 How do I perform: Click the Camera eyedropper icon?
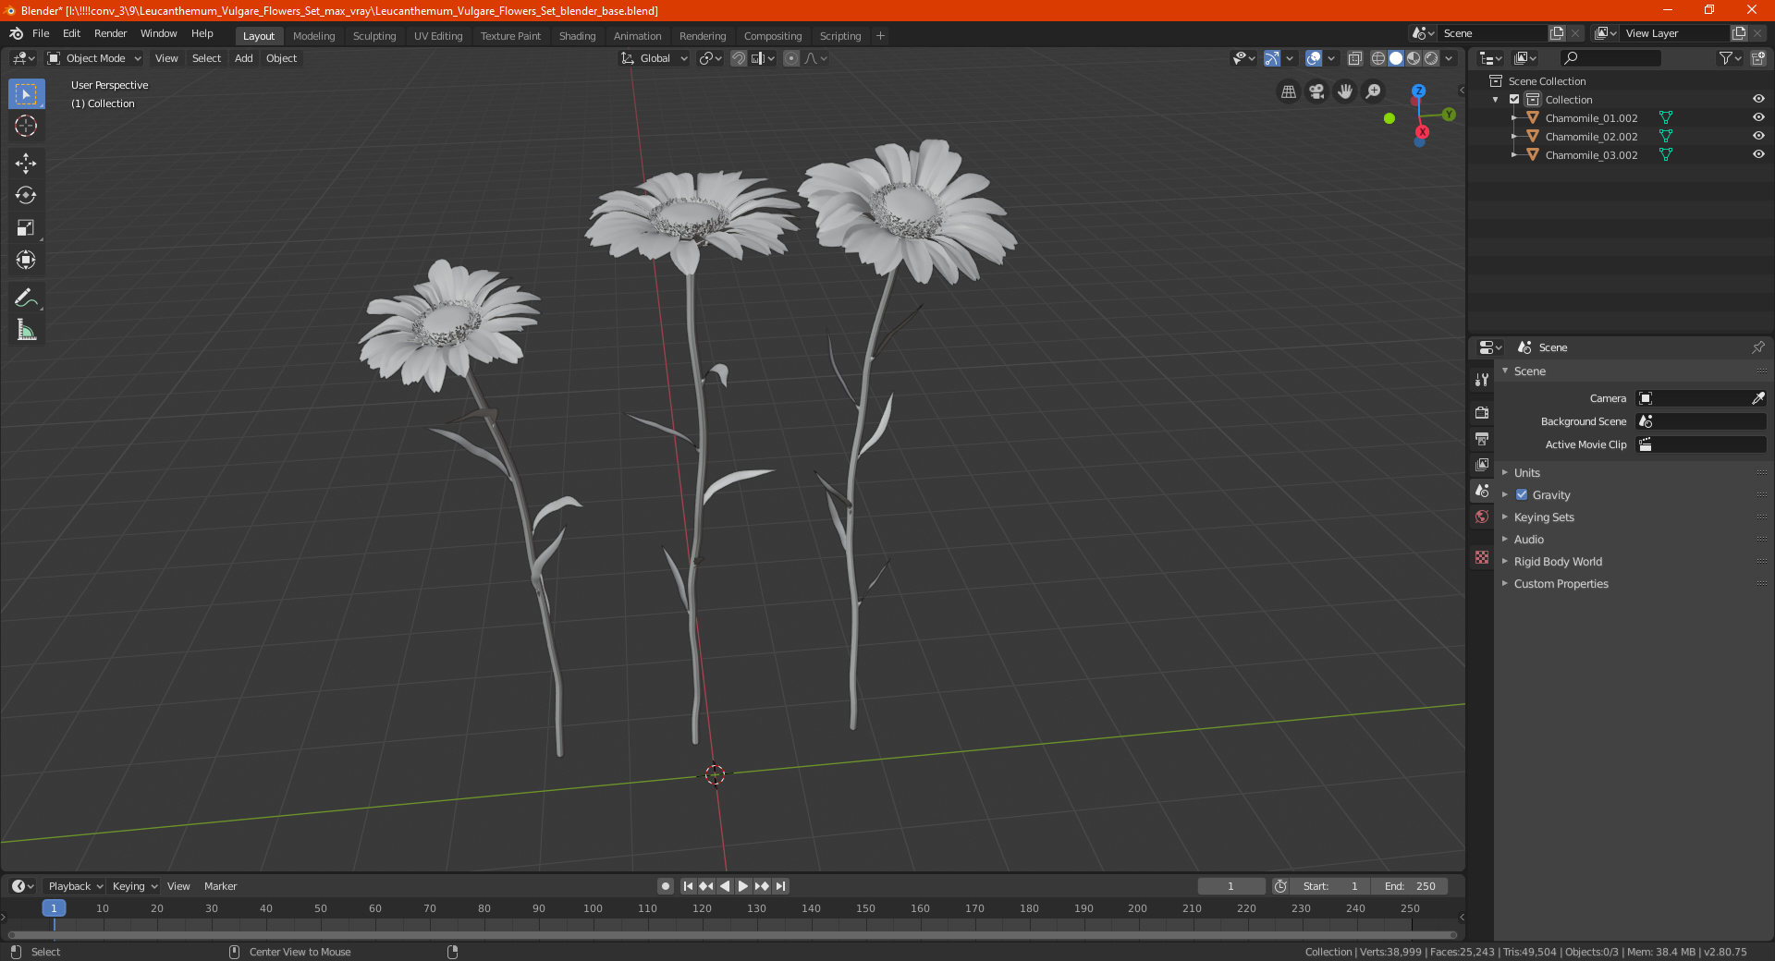point(1757,398)
